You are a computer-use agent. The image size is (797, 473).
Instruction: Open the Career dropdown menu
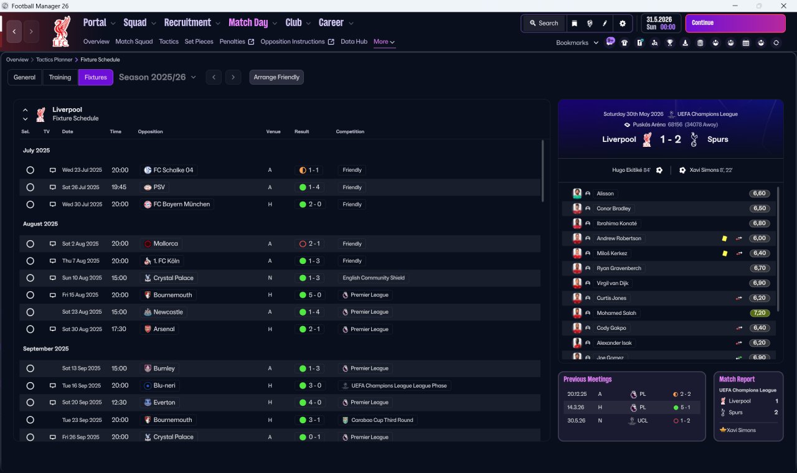336,22
